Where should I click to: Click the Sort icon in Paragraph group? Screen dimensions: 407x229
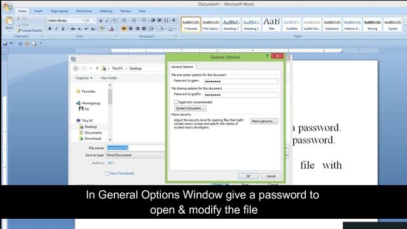(167, 20)
